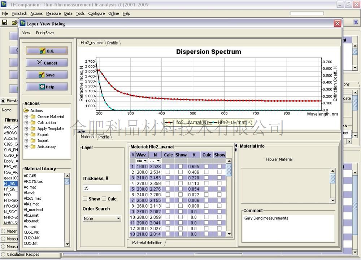Tick the Show checkbox under Thickness
Viewport: 361px width, 260px height.
[x=85, y=199]
